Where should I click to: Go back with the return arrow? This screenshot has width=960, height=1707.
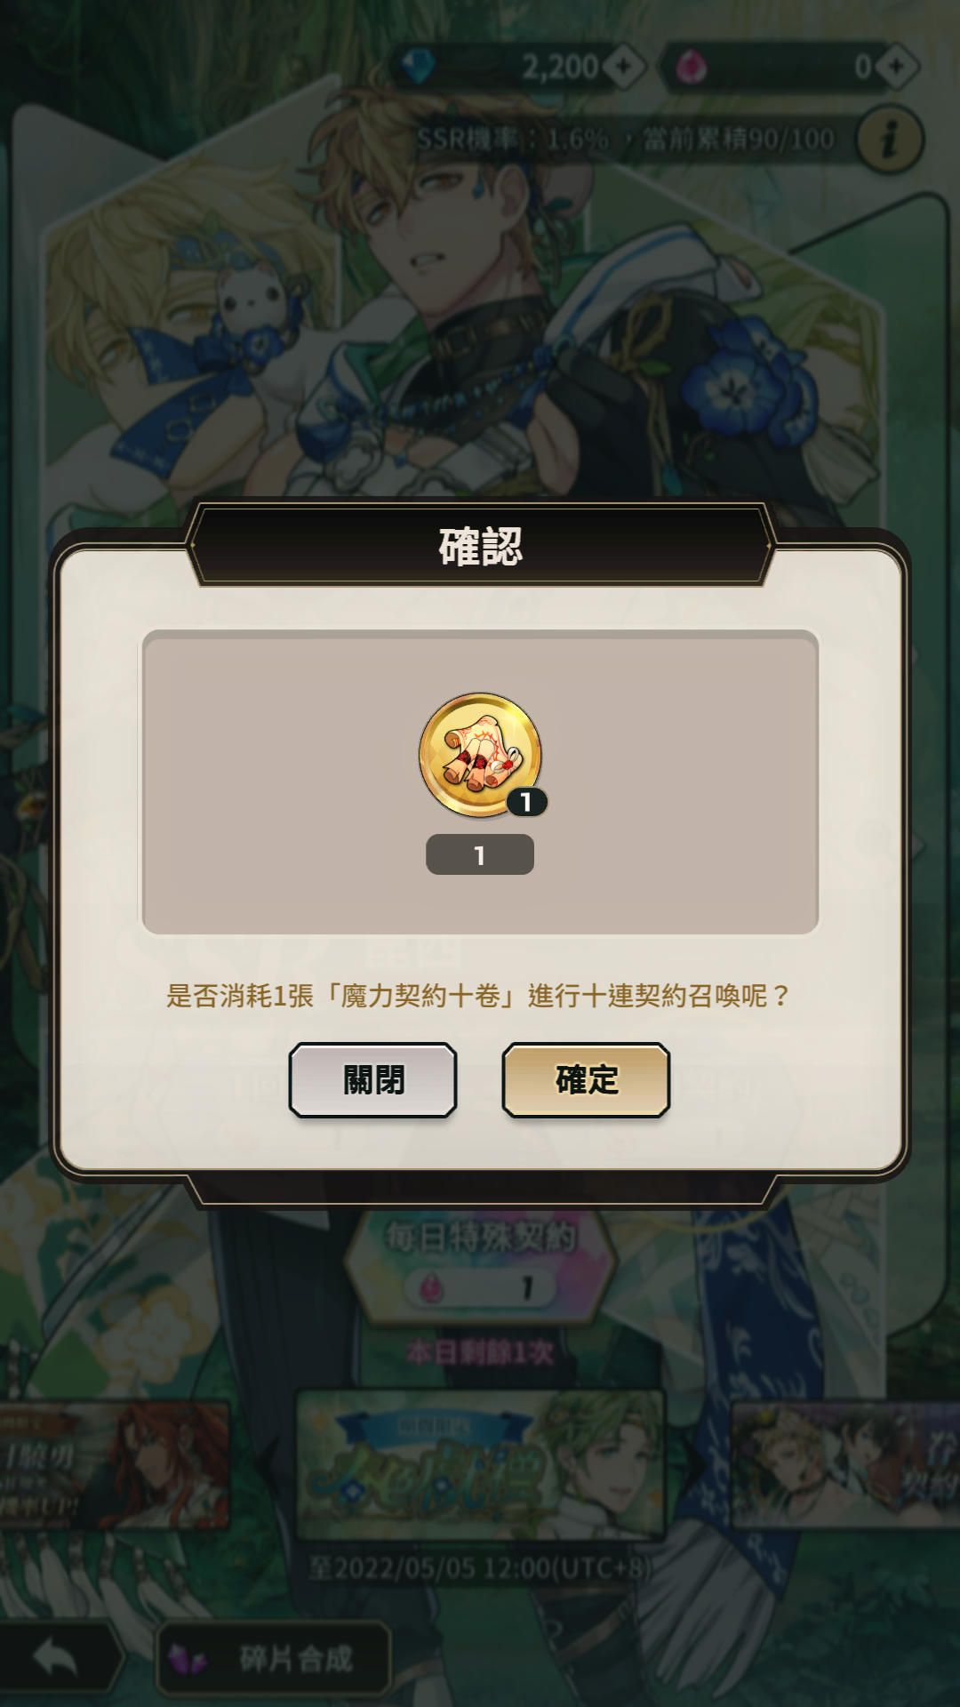(x=57, y=1658)
